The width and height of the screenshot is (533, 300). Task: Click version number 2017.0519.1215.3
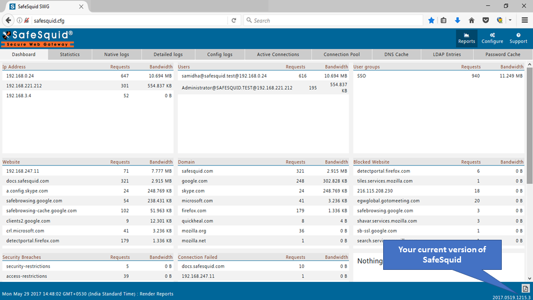(511, 297)
